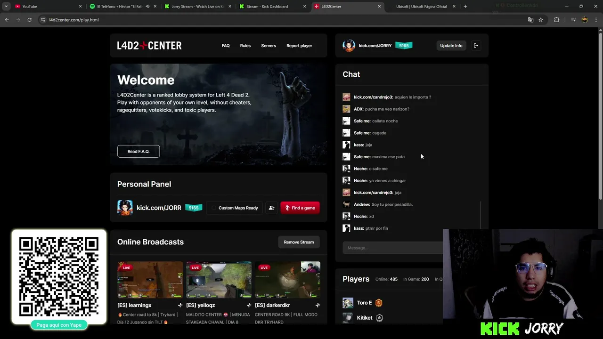
Task: Click the 5165 rating badge in header
Action: click(x=404, y=46)
